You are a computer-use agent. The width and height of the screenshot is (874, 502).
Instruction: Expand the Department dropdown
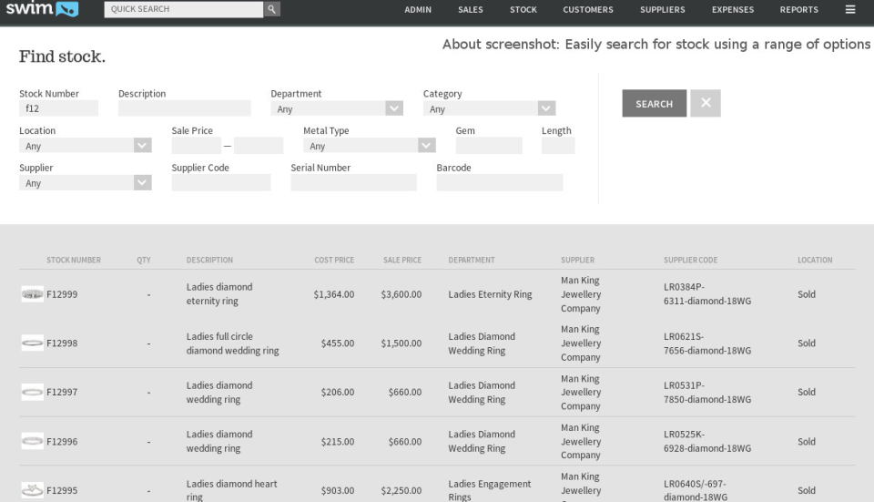pyautogui.click(x=337, y=108)
